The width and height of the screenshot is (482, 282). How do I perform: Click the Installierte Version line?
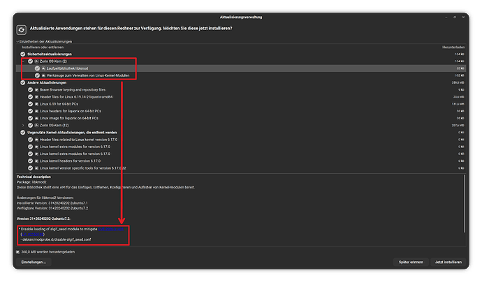pos(52,203)
